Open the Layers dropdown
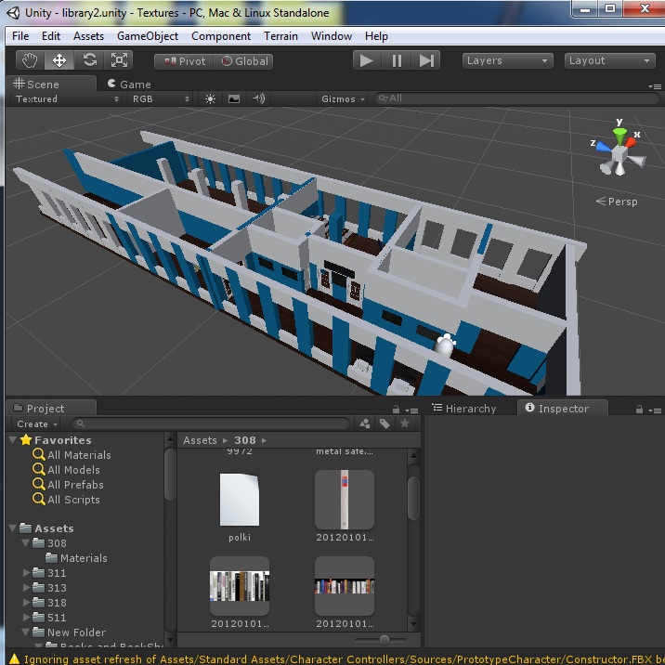 507,60
